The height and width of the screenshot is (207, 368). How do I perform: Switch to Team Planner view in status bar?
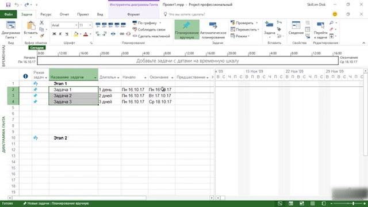pyautogui.click(x=301, y=204)
